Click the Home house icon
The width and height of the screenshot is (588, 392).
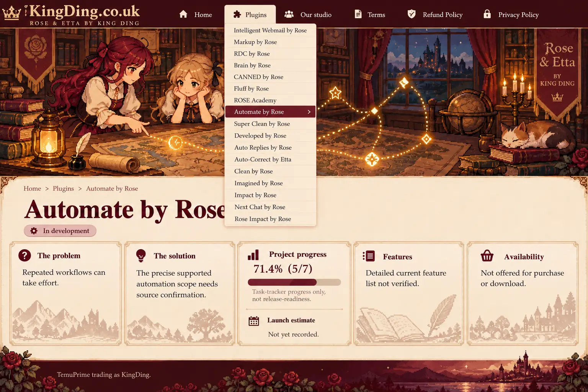point(183,14)
